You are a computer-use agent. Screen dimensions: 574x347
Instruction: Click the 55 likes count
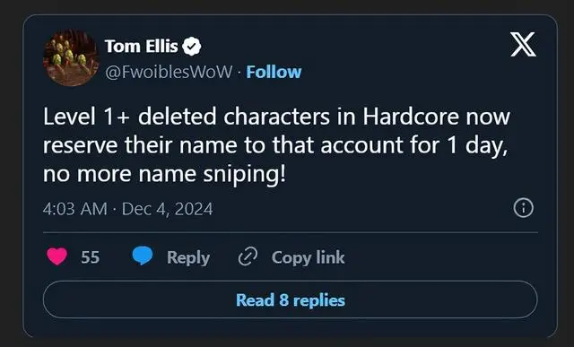coord(90,257)
